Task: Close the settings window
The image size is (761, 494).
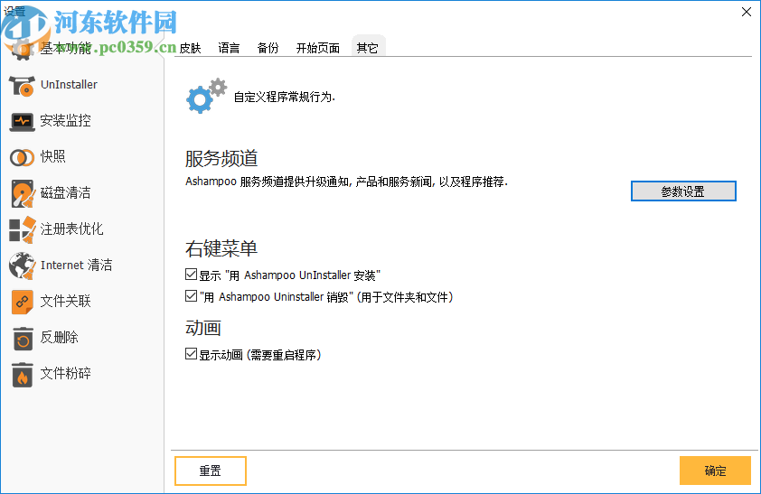Action: [x=747, y=12]
